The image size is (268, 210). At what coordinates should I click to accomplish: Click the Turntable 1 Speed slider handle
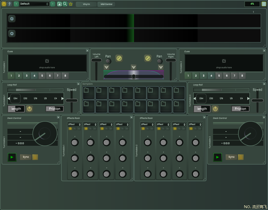[72, 101]
